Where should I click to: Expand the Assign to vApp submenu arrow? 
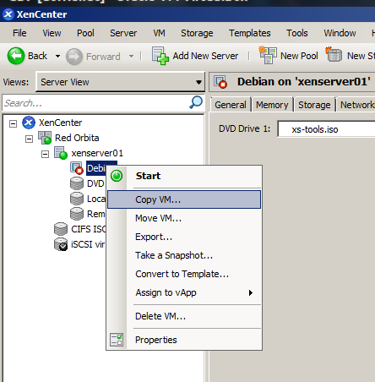click(x=251, y=292)
